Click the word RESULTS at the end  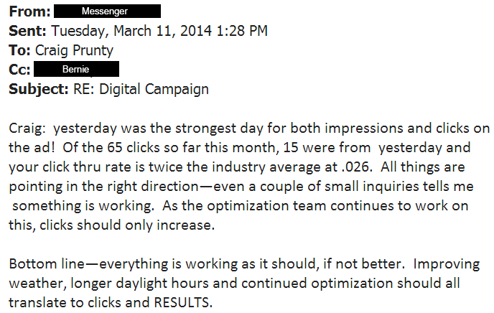tap(183, 302)
